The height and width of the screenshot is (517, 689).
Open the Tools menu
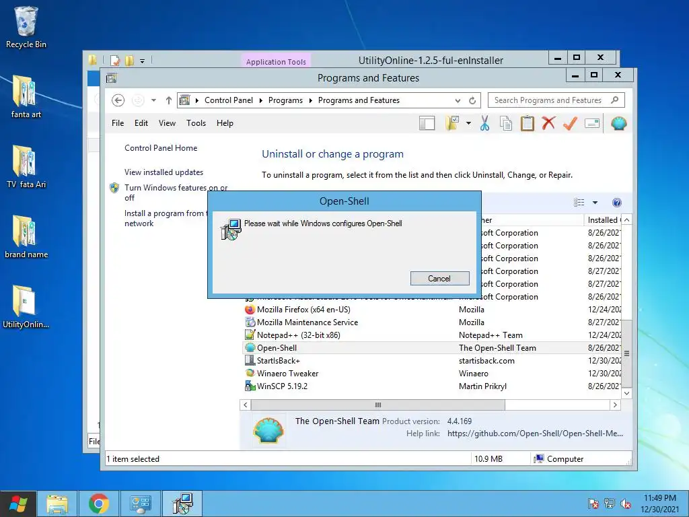coord(196,123)
